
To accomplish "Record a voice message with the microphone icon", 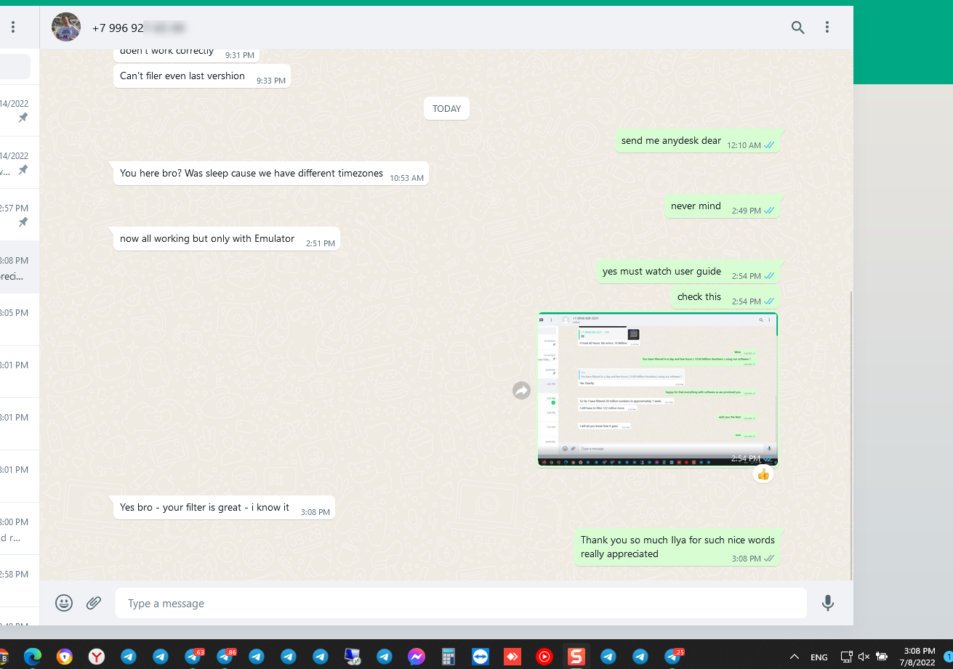I will [x=828, y=603].
